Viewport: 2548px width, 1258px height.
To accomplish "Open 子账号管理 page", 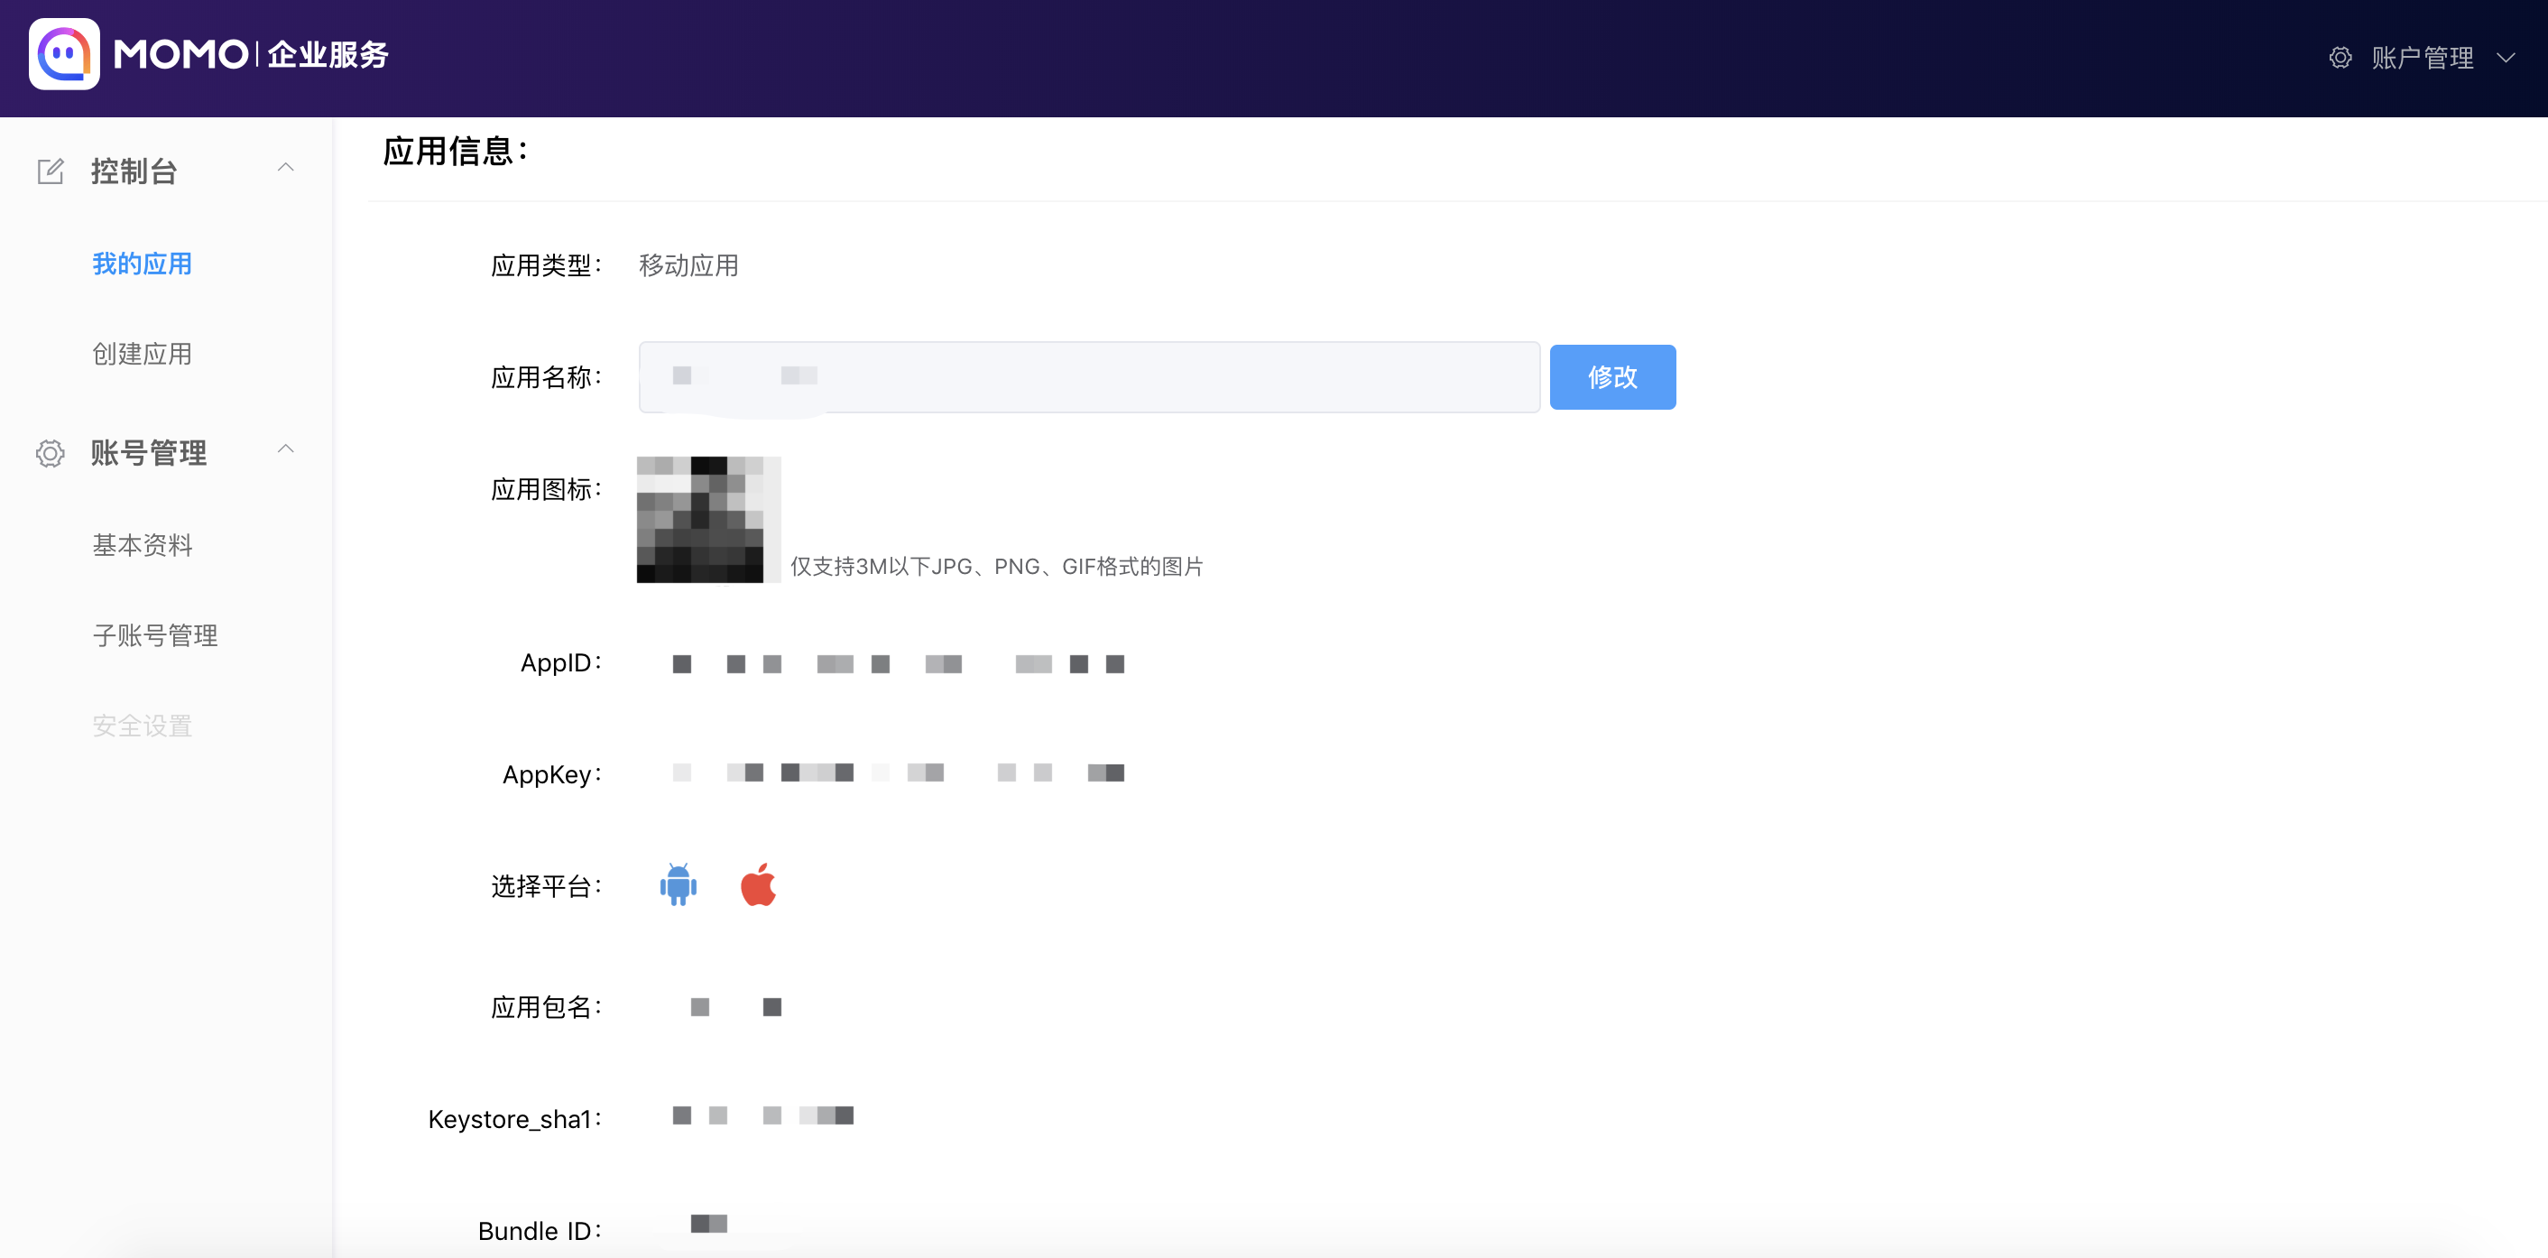I will tap(155, 635).
